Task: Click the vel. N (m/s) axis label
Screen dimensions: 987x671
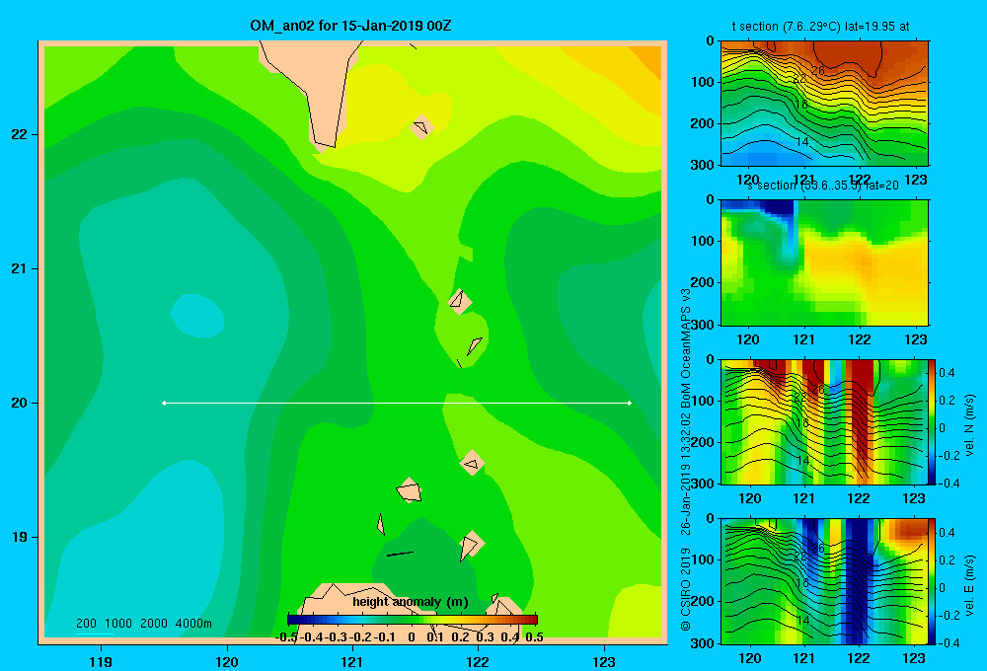Action: 970,425
